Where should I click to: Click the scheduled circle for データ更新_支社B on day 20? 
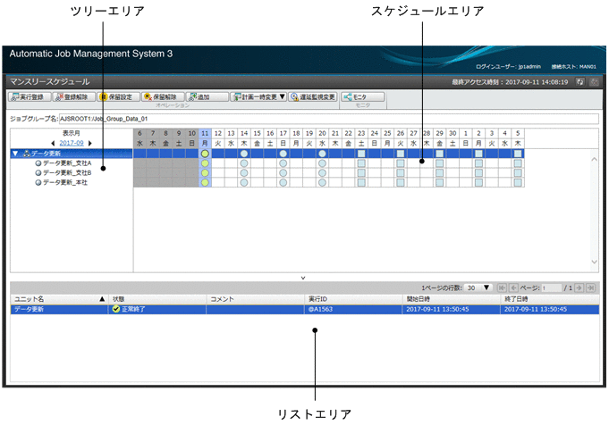tap(322, 173)
